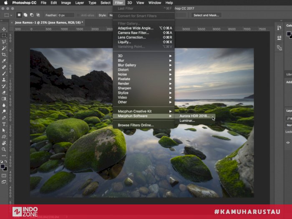The height and width of the screenshot is (219, 292).
Task: Toggle layer visibility eye icon
Action: tap(288, 143)
